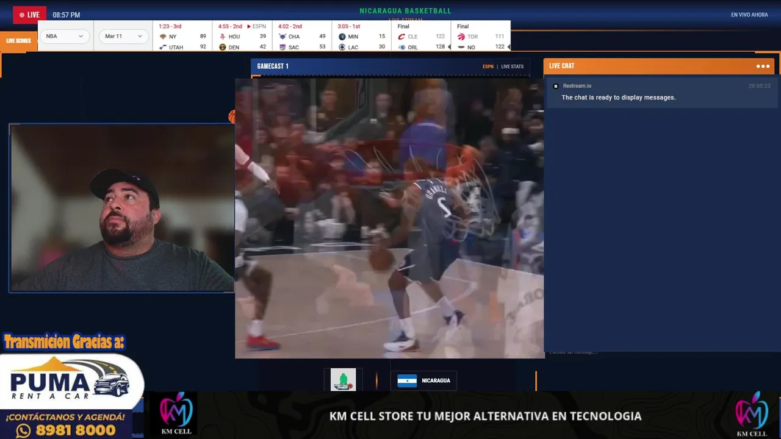Select the Live Stats tab in Gamecast
781x439 pixels.
click(513, 66)
